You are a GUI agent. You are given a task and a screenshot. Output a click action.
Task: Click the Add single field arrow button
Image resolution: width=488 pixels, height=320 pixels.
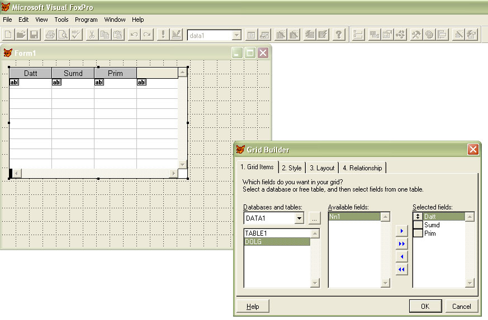click(x=401, y=231)
